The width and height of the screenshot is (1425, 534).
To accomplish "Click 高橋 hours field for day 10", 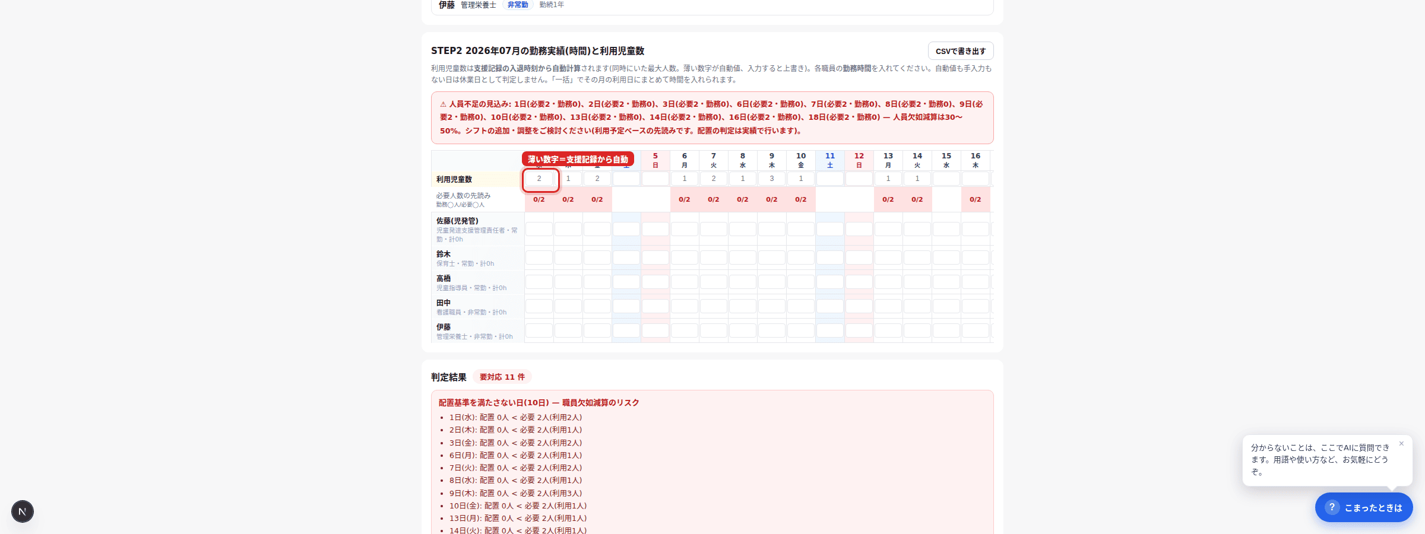I will click(801, 282).
